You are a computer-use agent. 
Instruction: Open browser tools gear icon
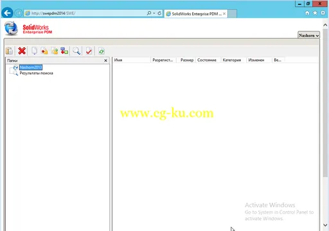[323, 13]
